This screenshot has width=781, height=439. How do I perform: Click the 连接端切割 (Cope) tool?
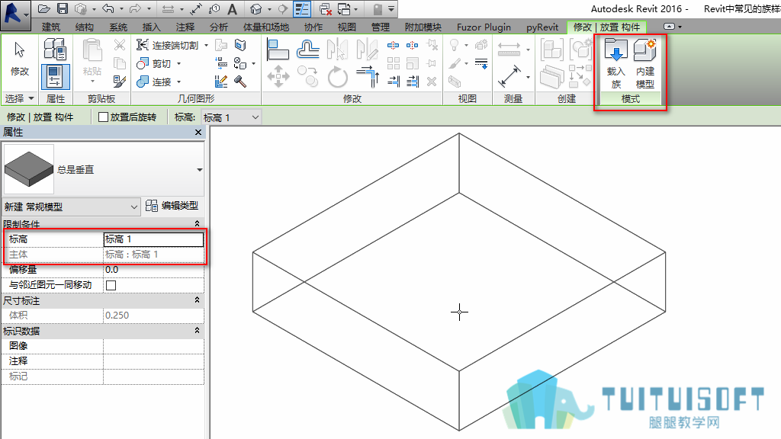click(168, 45)
